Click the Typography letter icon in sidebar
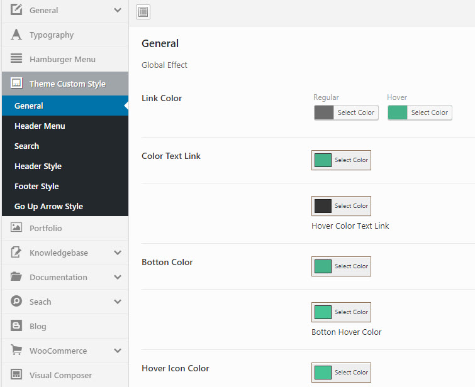Viewport: 475px width, 387px height. (16, 35)
